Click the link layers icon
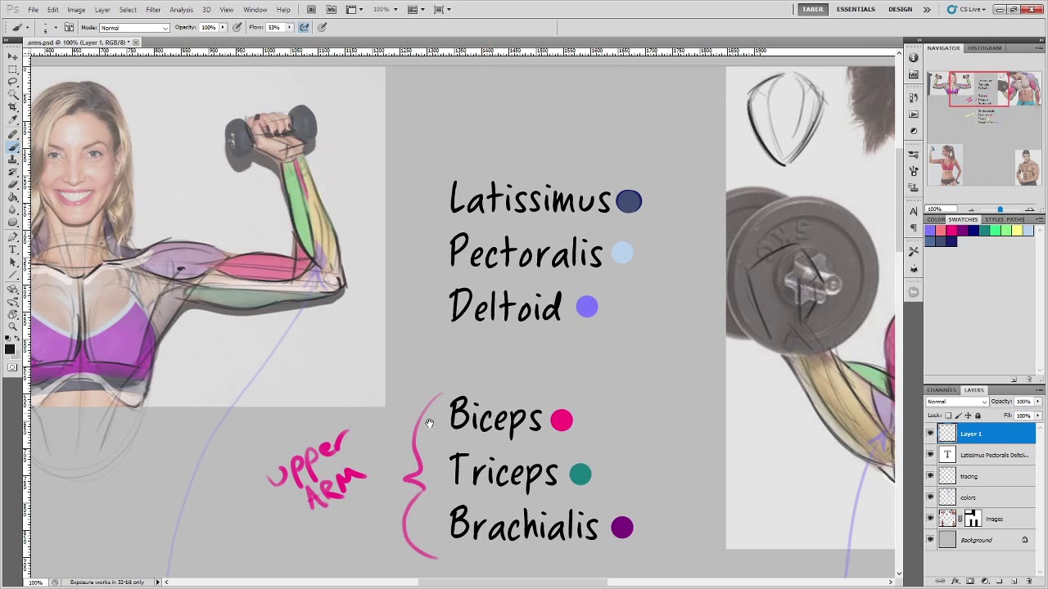 941,581
